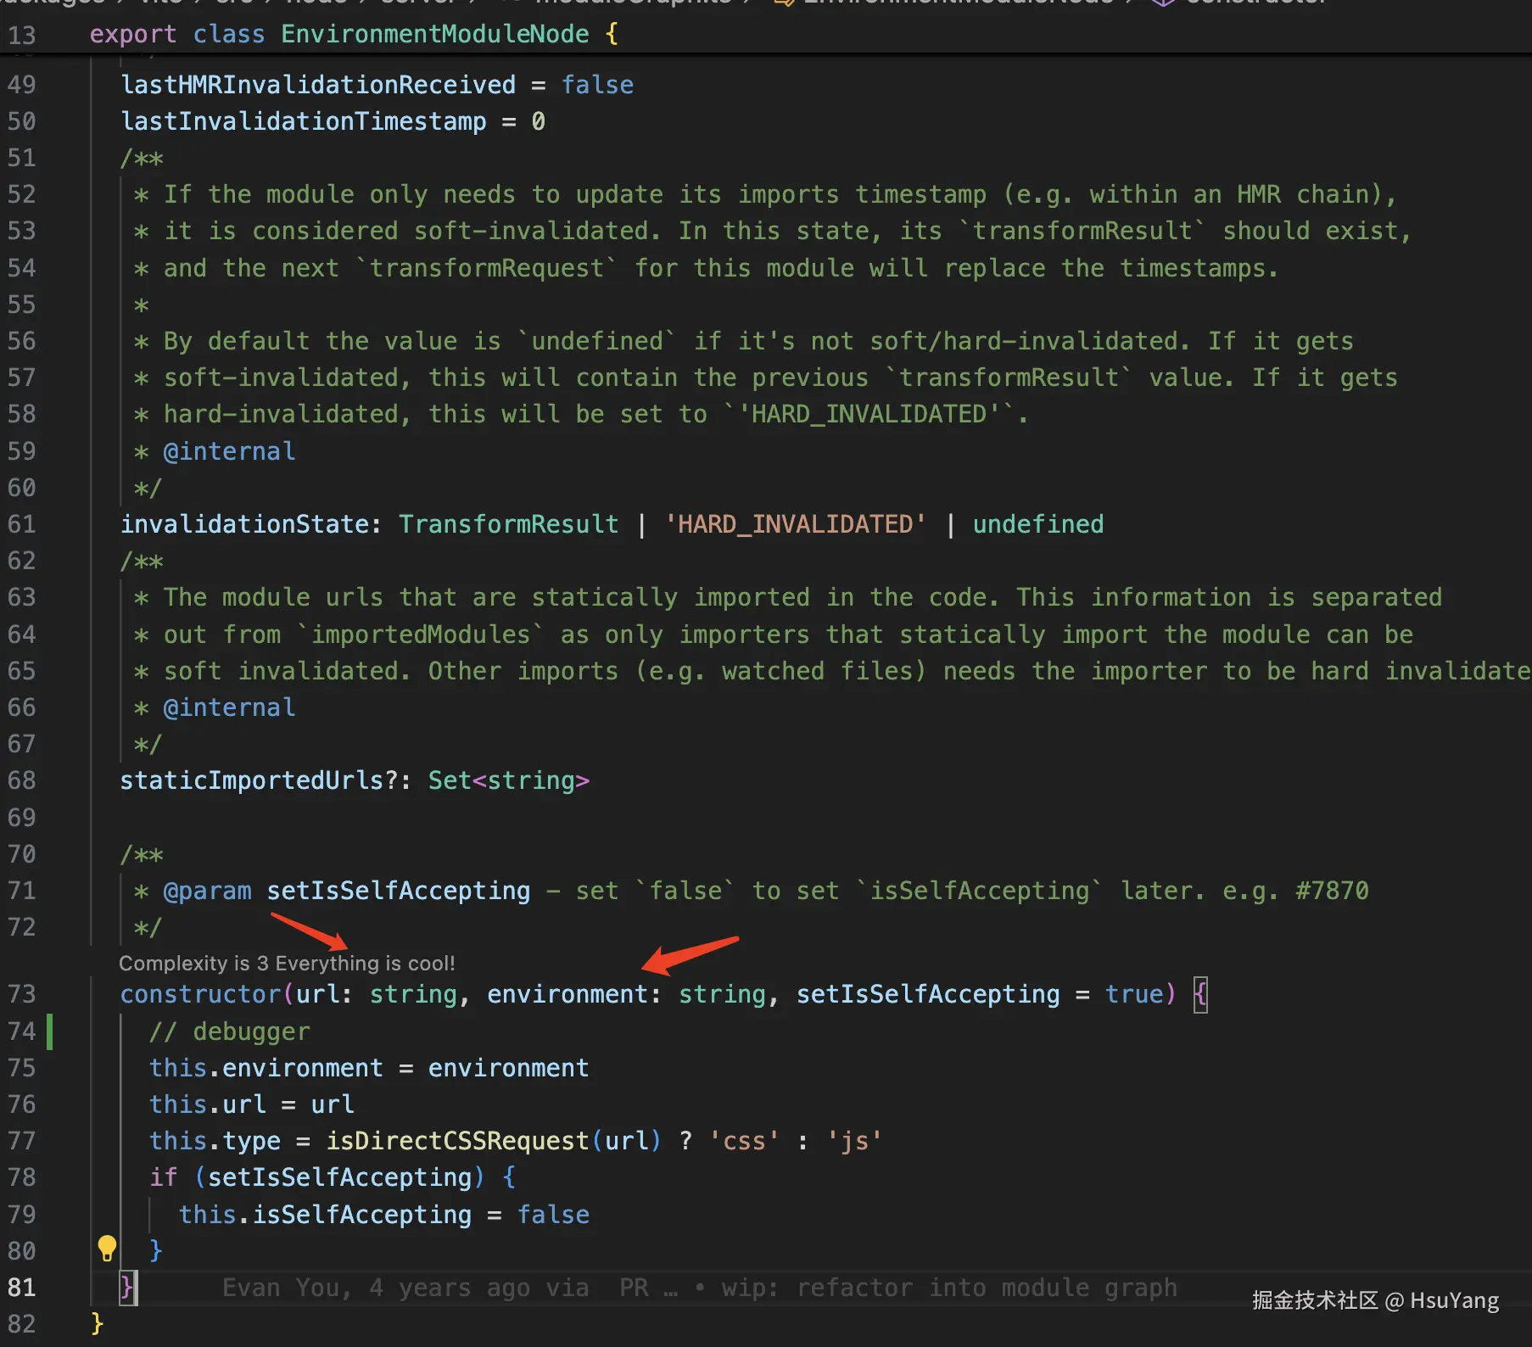This screenshot has height=1347, width=1532.
Task: Click the 'false' value on line 49
Action: 597,85
